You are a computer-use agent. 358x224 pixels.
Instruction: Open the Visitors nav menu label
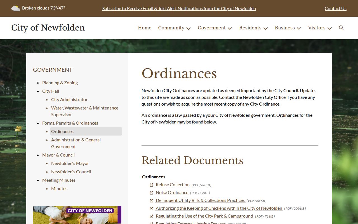[x=317, y=28]
